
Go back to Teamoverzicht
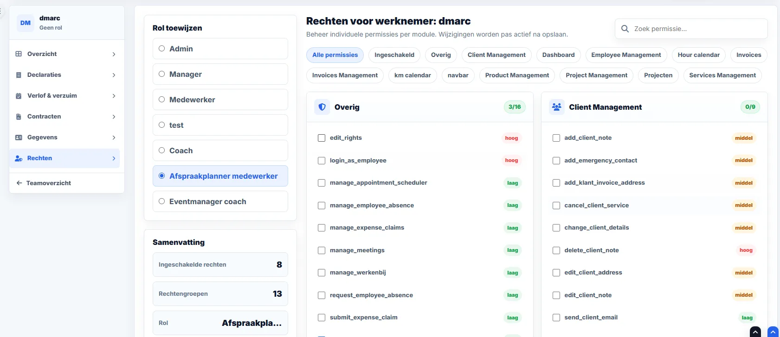(x=67, y=183)
